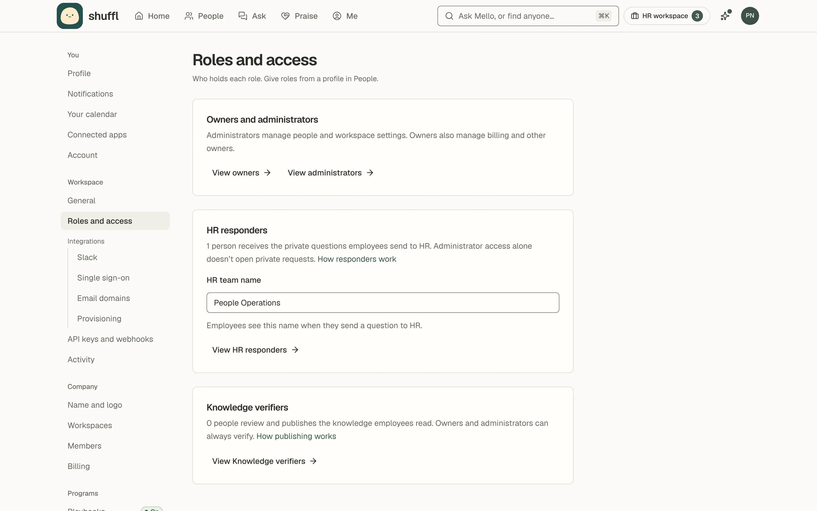Open the sparkle notifications icon
Screen dimensions: 817x511
pos(725,16)
